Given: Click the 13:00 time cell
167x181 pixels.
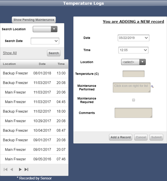Looking at the screenshot, I should coord(61,73).
